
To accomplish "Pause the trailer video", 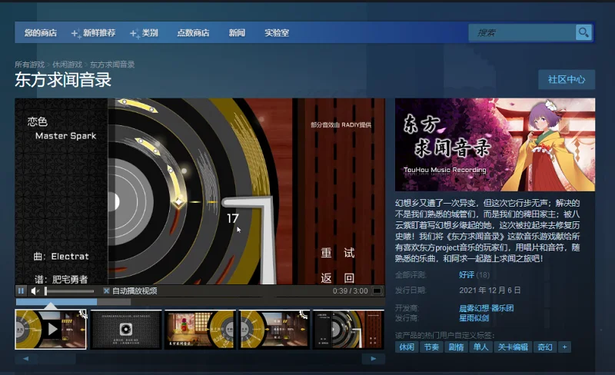I will click(21, 290).
